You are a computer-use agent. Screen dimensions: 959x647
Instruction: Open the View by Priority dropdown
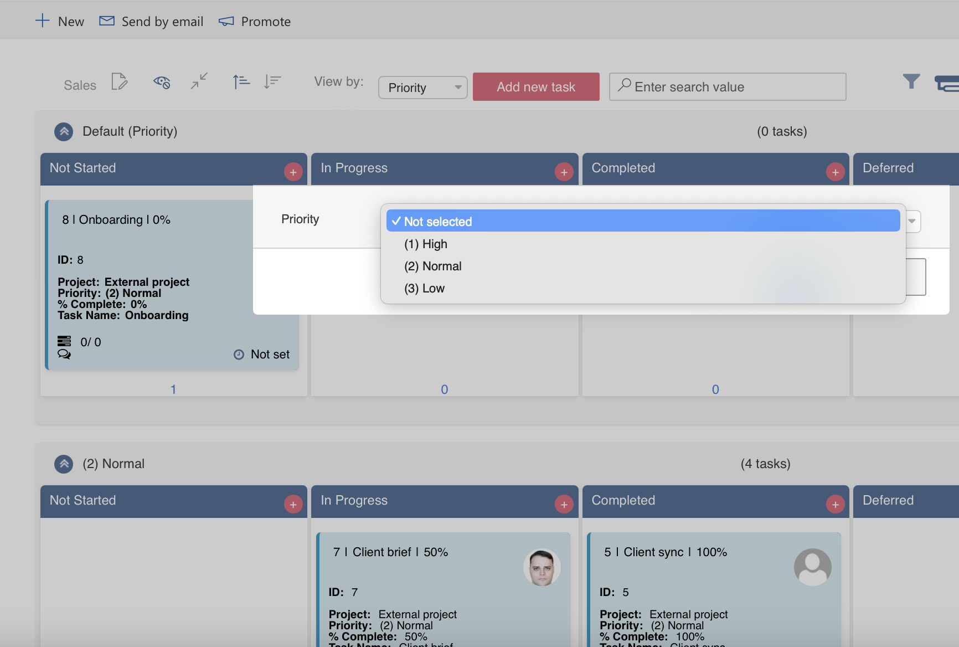(x=422, y=87)
